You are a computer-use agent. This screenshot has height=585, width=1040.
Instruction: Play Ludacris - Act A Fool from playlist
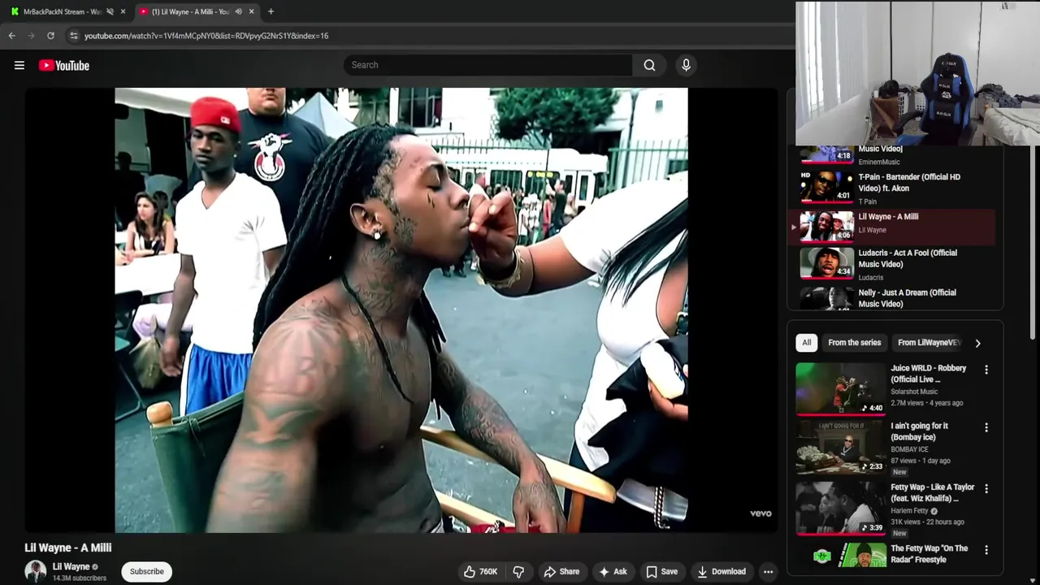(894, 264)
